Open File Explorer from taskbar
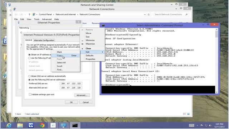 (20, 125)
